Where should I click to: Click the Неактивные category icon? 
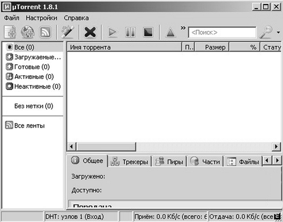pos(9,86)
